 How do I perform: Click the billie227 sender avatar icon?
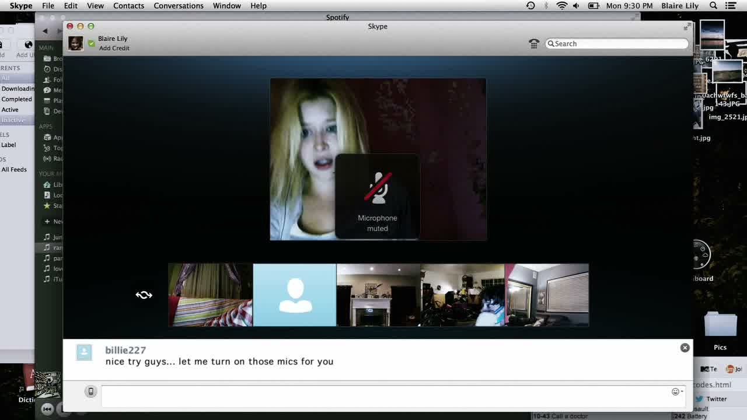click(84, 352)
